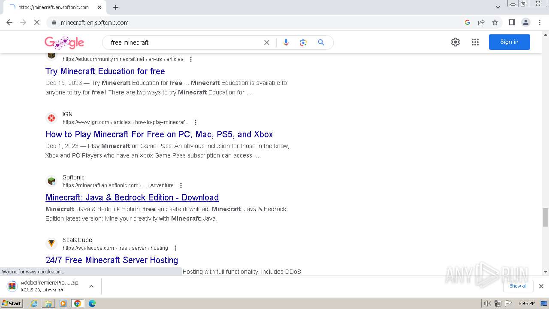
Task: Open the volume control in the tray
Action: click(x=487, y=303)
